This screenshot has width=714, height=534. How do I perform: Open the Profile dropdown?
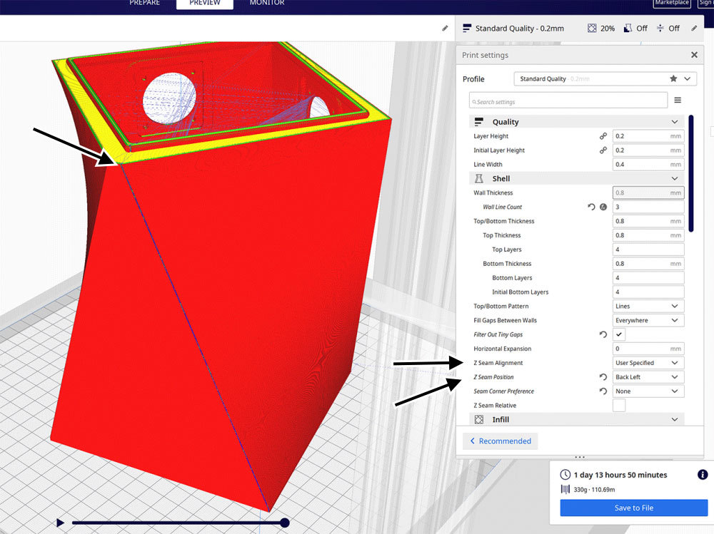click(x=605, y=78)
